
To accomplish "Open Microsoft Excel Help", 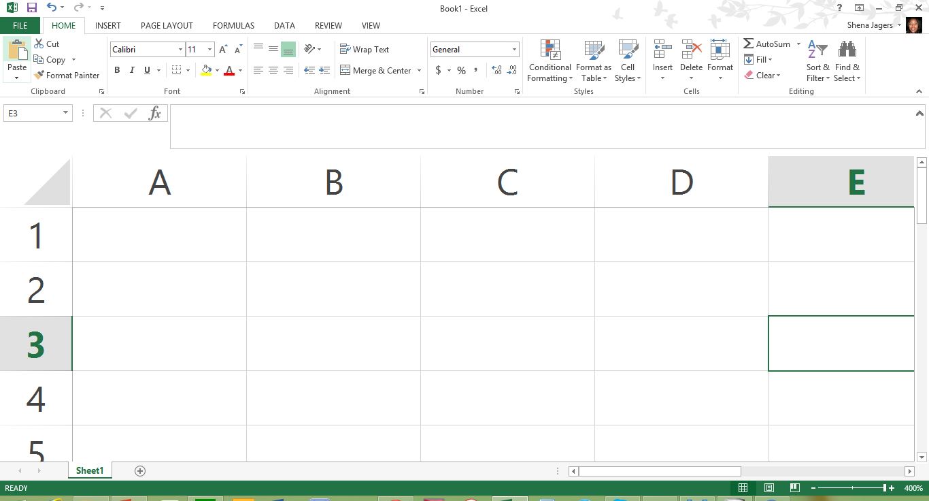I will [x=840, y=8].
